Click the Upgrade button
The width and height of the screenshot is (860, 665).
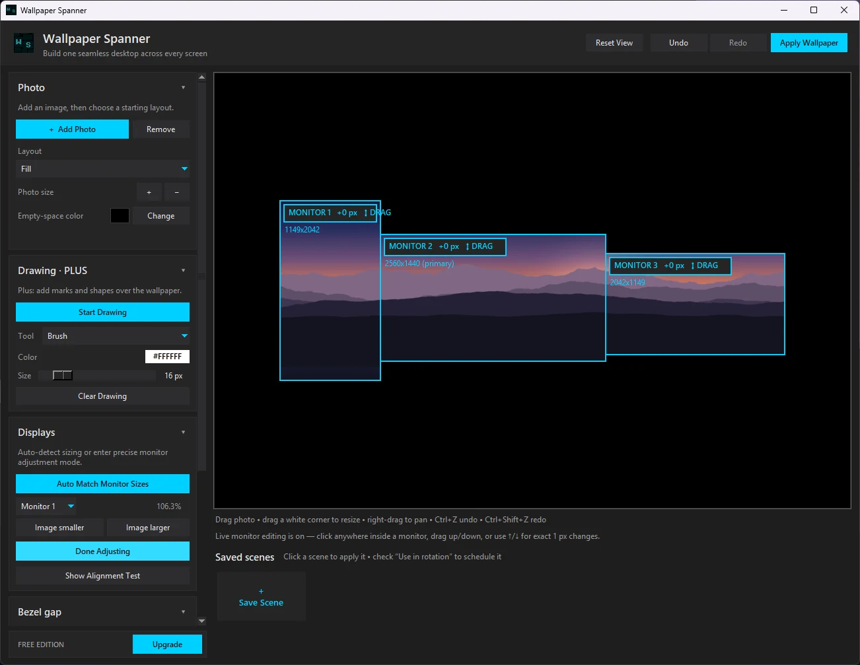pyautogui.click(x=167, y=645)
